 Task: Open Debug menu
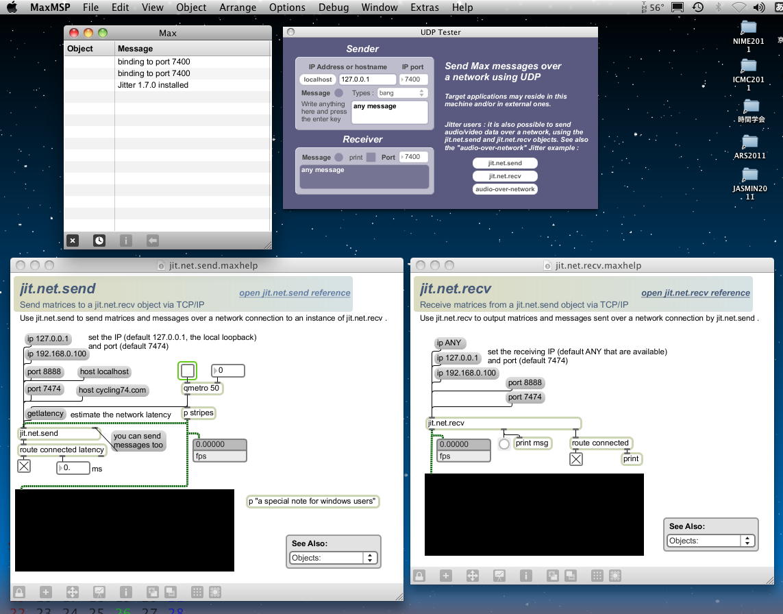pyautogui.click(x=334, y=7)
